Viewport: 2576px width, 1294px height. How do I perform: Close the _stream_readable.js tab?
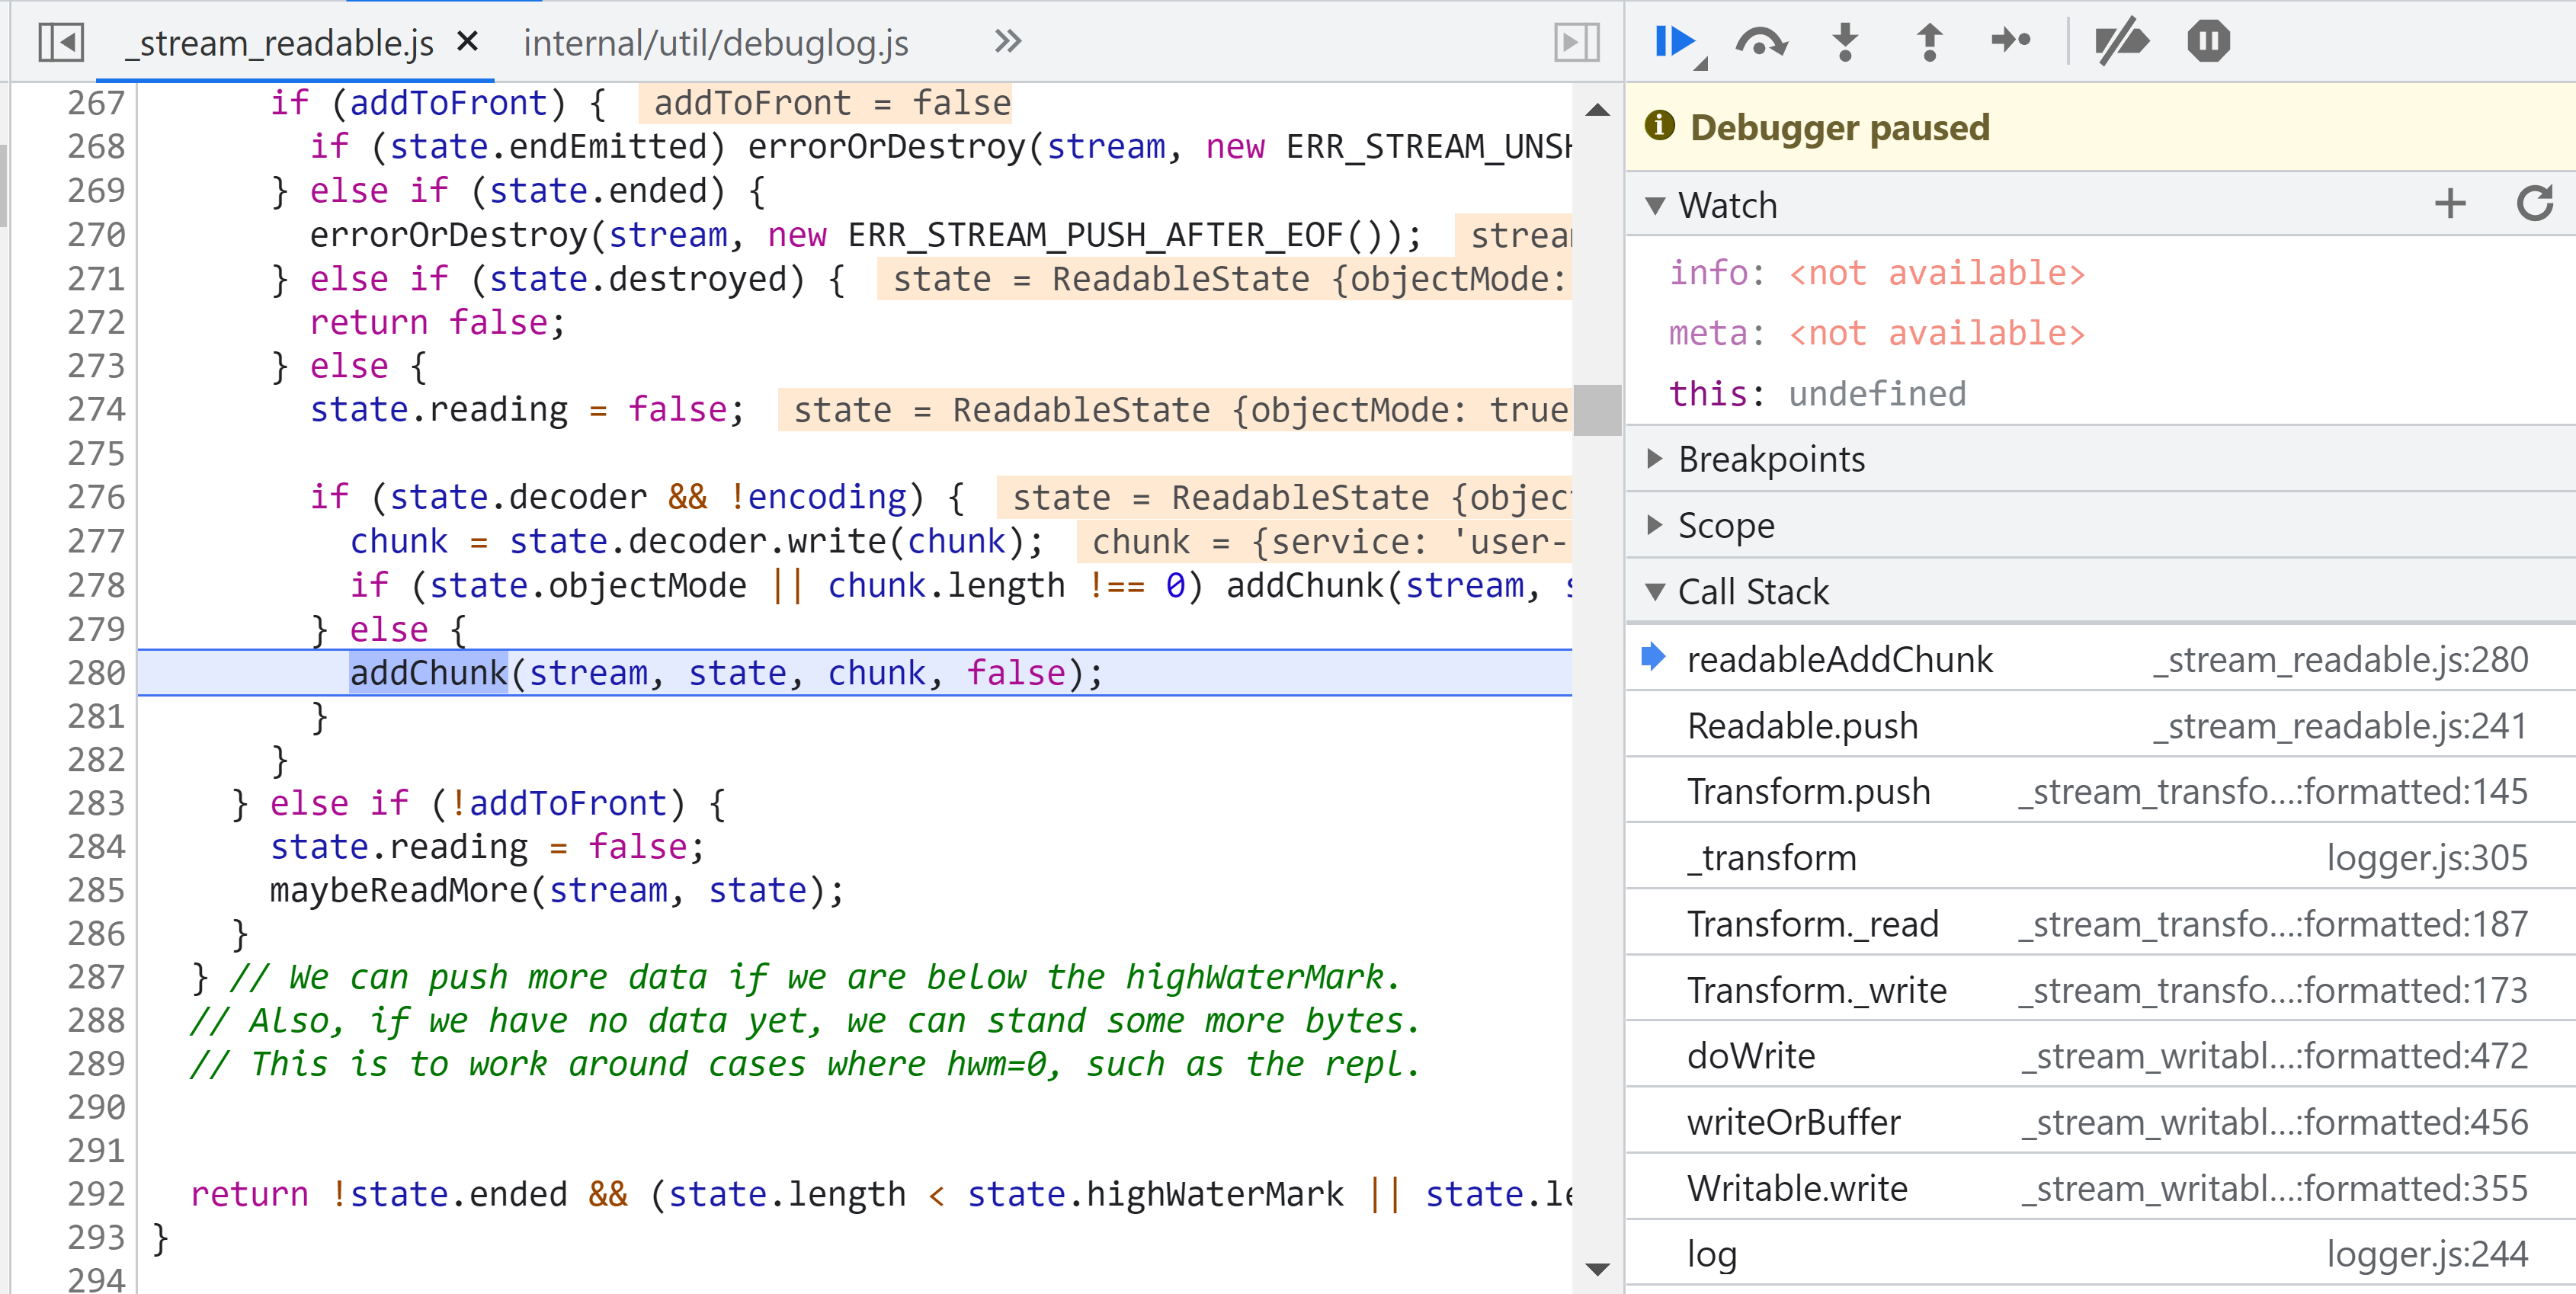point(467,42)
